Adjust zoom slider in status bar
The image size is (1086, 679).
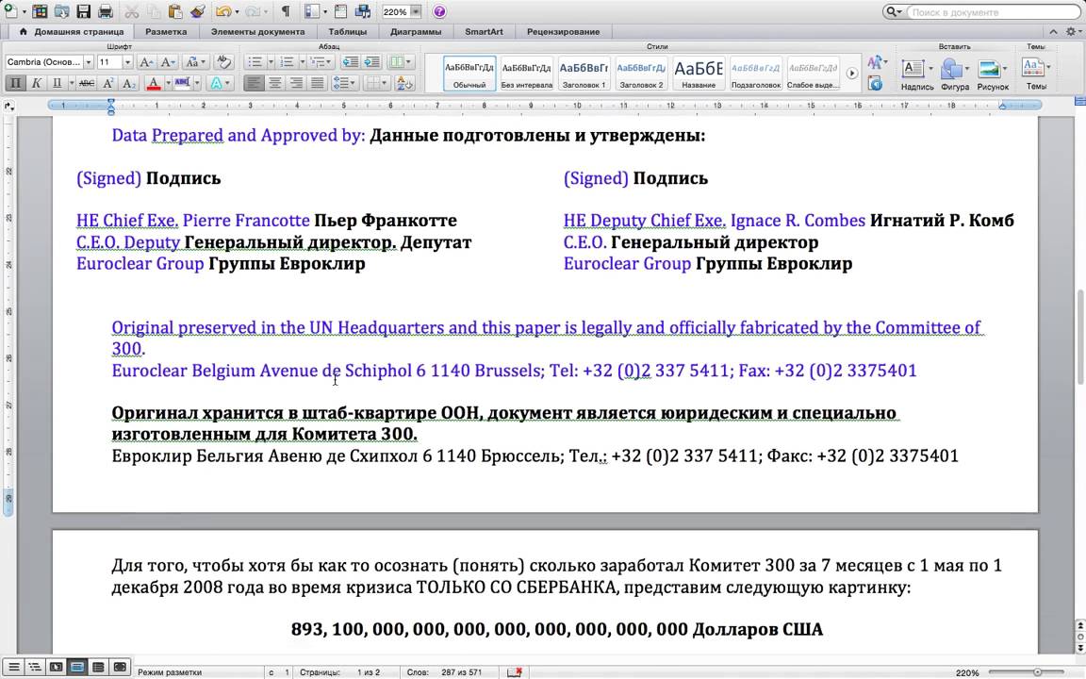1038,672
